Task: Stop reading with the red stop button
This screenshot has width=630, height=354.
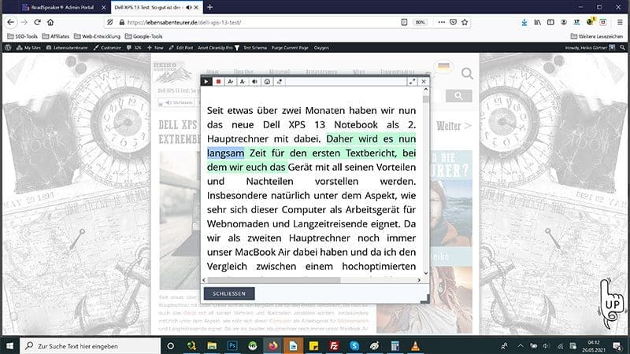Action: coord(219,82)
